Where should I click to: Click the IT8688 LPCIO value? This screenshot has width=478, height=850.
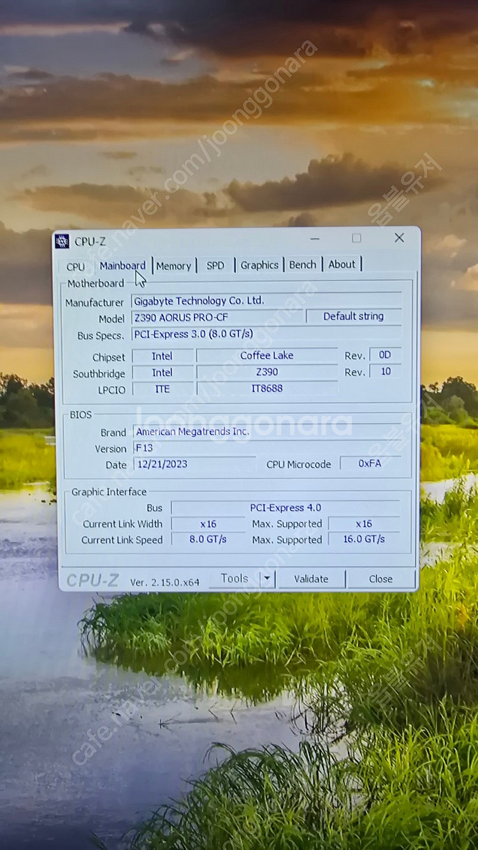[266, 388]
